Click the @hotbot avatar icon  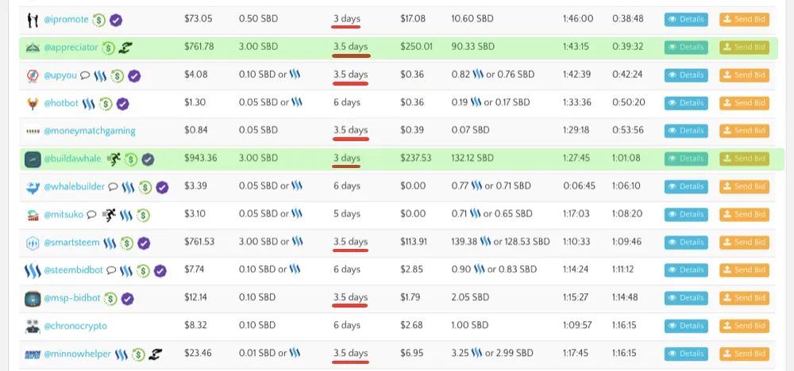tap(33, 104)
